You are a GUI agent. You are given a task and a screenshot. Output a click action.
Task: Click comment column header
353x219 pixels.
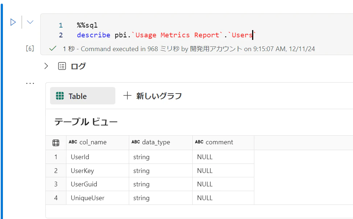223,142
